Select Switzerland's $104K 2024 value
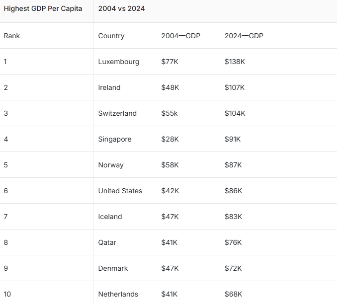The width and height of the screenshot is (337, 304). click(235, 113)
